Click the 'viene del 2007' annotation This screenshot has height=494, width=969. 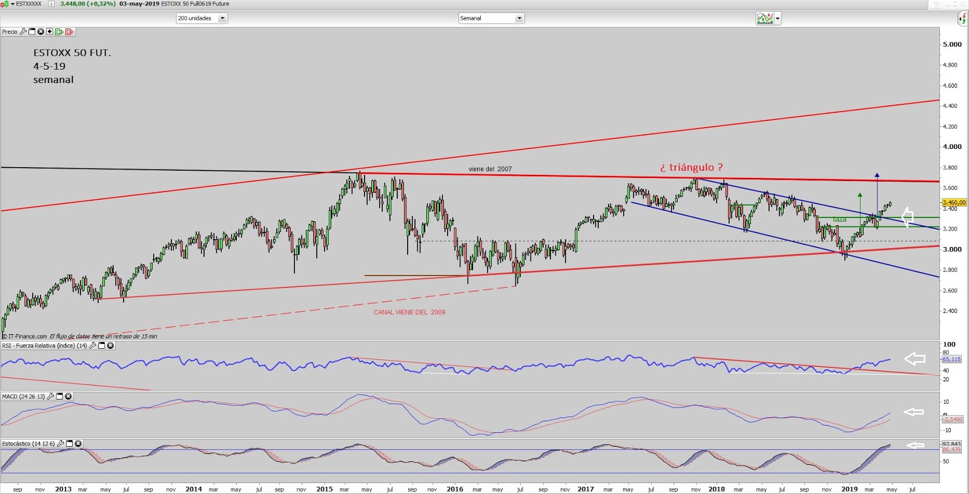click(x=490, y=169)
